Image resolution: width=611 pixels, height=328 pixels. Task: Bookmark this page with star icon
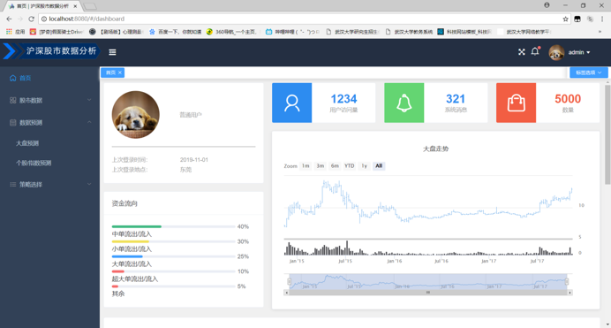[565, 19]
